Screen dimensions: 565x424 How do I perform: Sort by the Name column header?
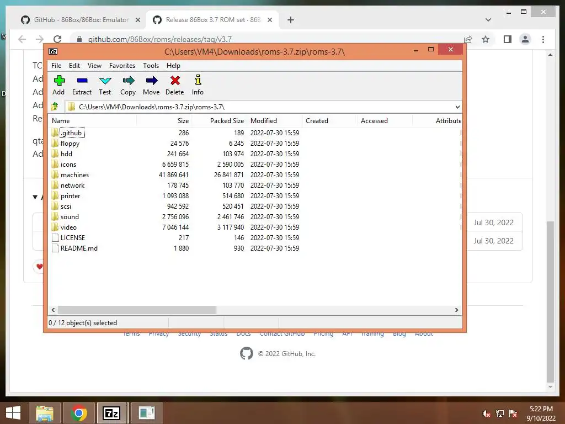92,121
